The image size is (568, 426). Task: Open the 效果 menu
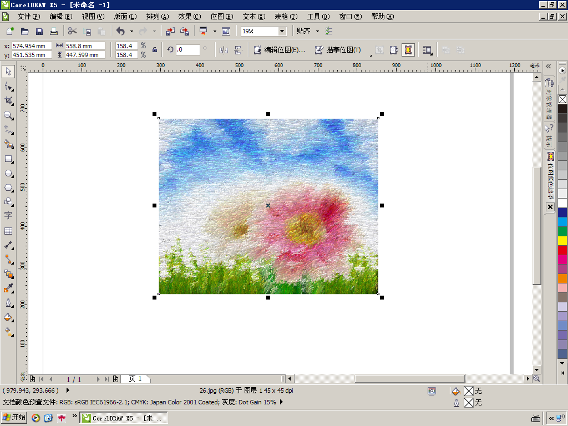coord(190,17)
